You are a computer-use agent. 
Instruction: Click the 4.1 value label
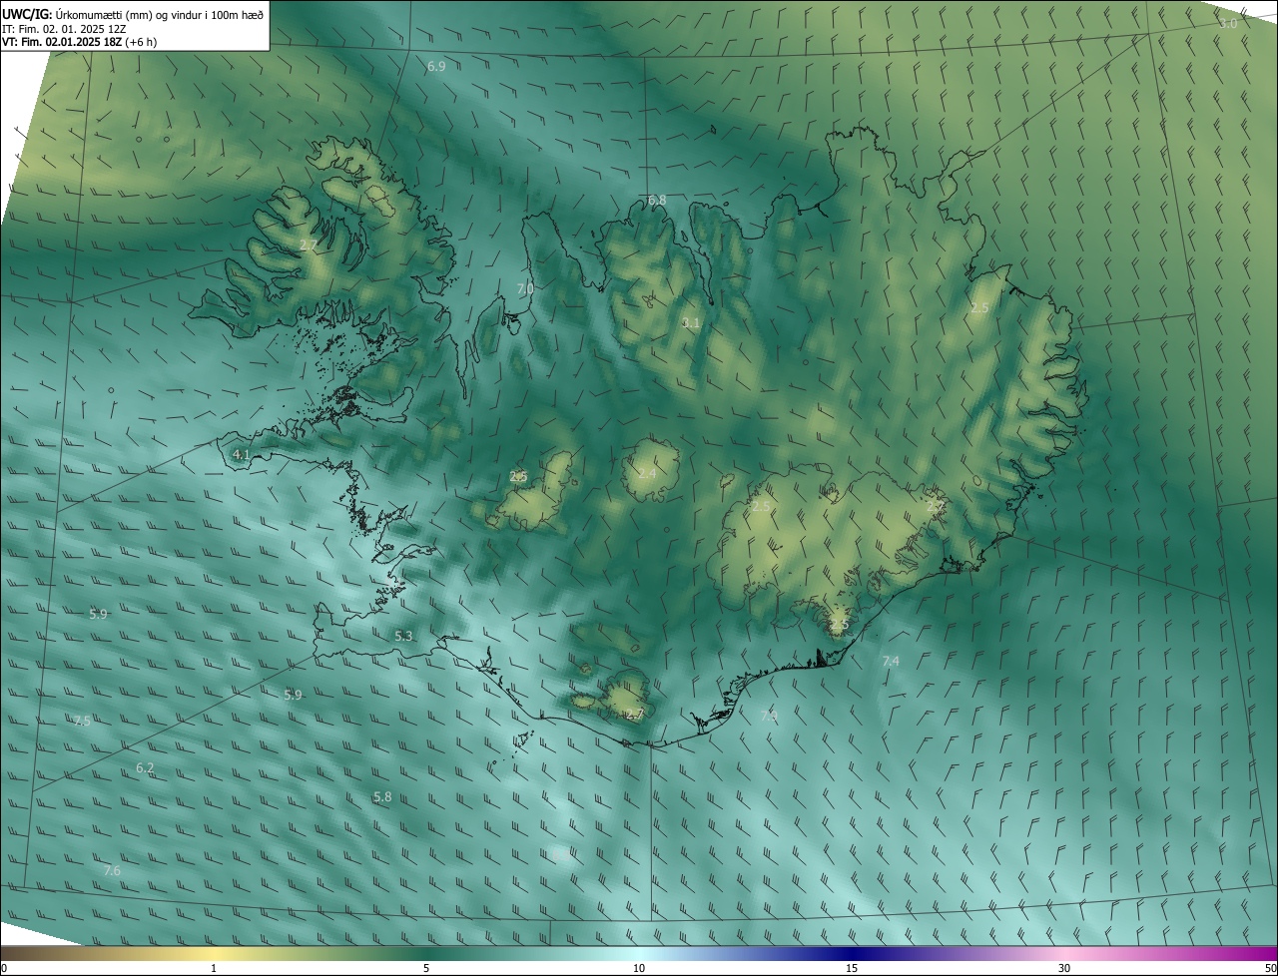pos(241,455)
